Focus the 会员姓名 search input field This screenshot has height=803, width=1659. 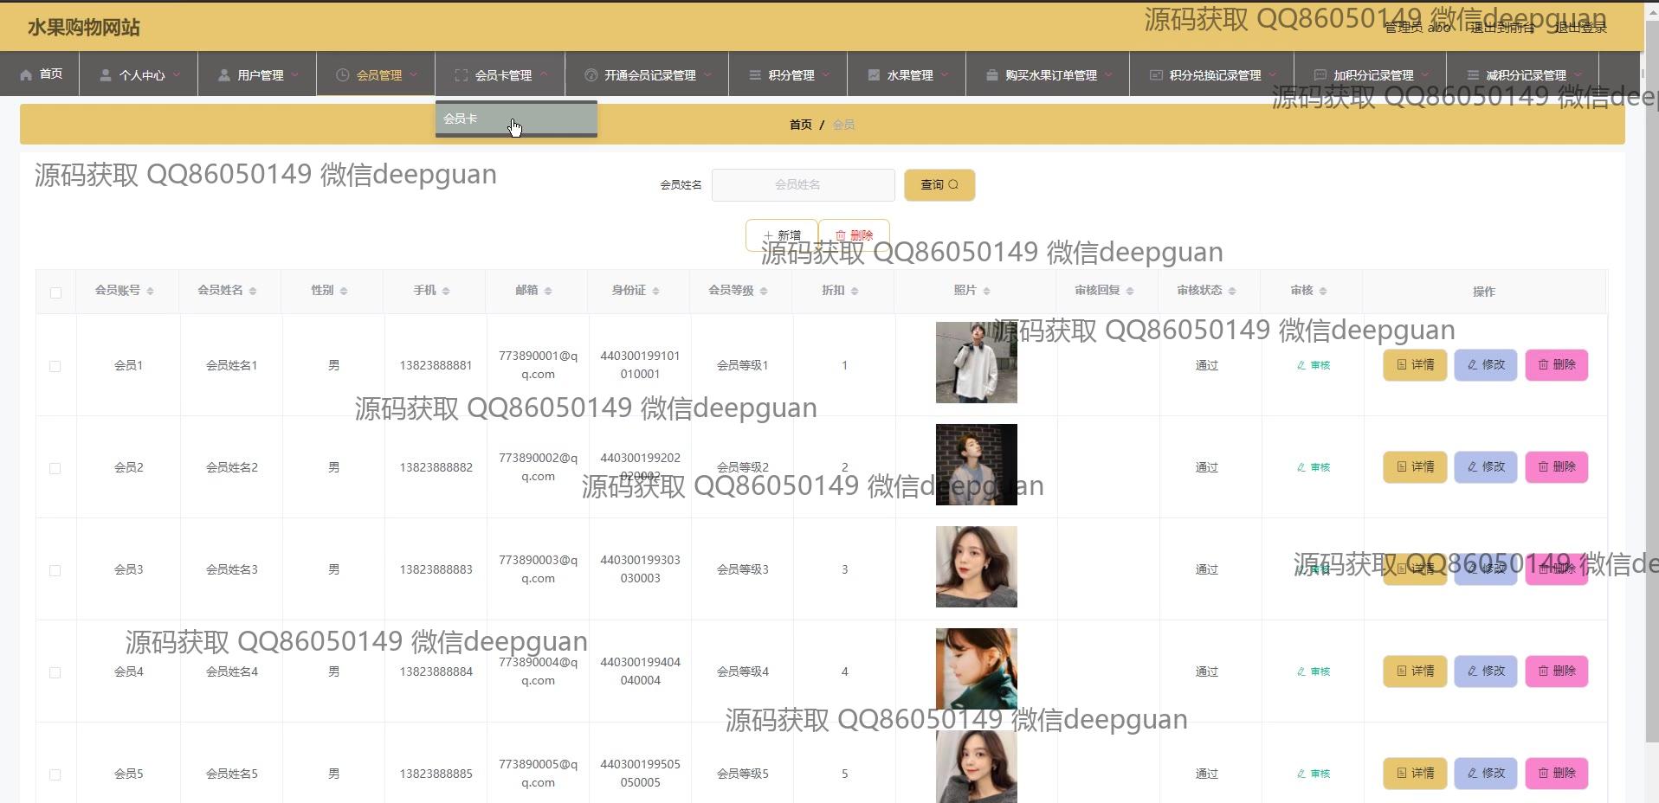click(803, 185)
